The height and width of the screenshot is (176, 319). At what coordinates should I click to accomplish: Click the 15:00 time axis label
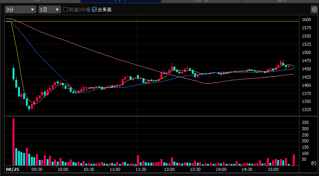coord(273,169)
